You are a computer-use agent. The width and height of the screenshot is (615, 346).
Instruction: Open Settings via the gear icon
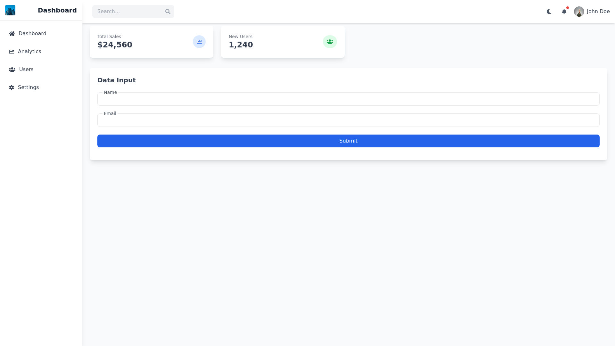pos(11,87)
